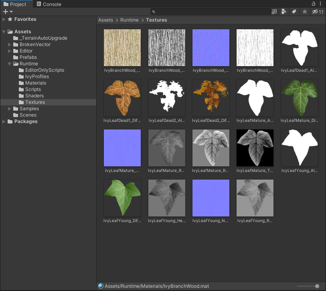326x291 pixels.
Task: Open the panel's three-dot options menu
Action: pos(320,4)
